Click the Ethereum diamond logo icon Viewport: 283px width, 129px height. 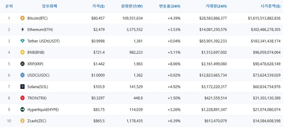pos(22,30)
